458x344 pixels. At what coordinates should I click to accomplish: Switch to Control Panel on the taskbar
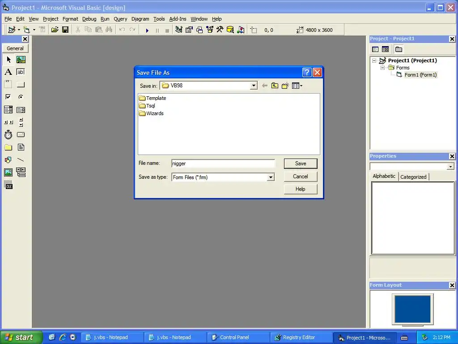[237, 338]
